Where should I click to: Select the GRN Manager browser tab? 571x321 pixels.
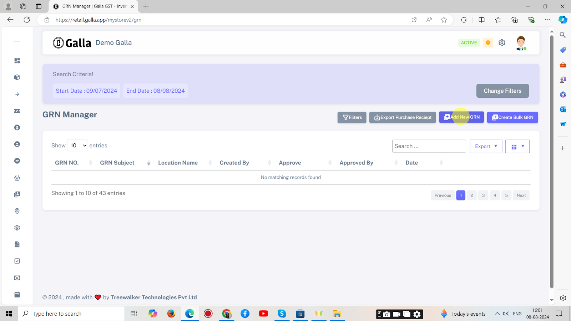94,6
